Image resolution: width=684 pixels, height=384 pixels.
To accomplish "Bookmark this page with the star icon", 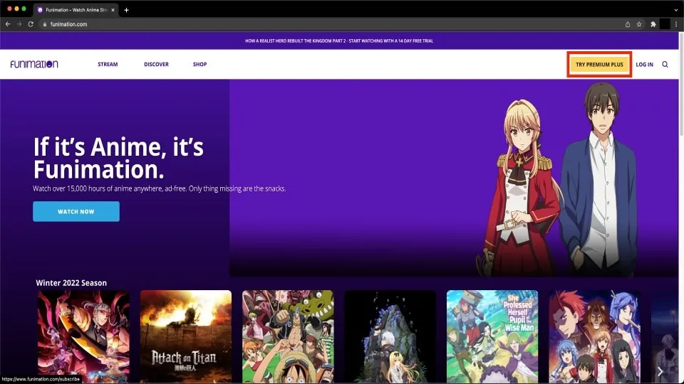I will 639,24.
